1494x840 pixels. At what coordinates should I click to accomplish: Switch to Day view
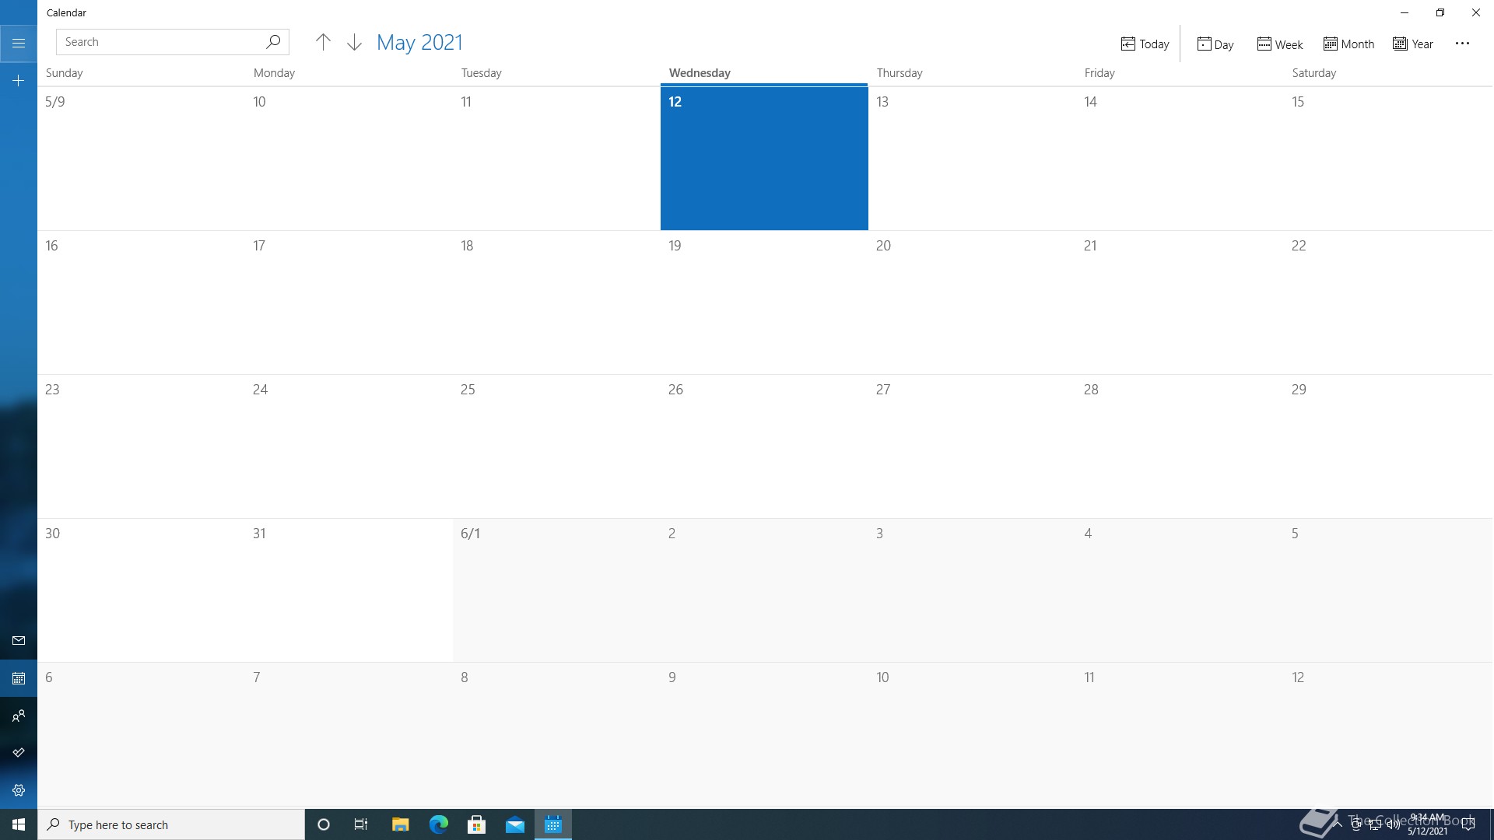(1215, 44)
